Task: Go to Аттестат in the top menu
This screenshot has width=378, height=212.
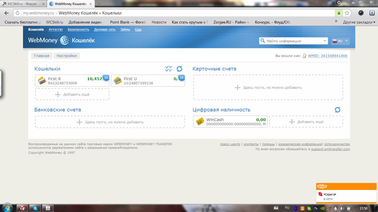Action: pyautogui.click(x=56, y=29)
